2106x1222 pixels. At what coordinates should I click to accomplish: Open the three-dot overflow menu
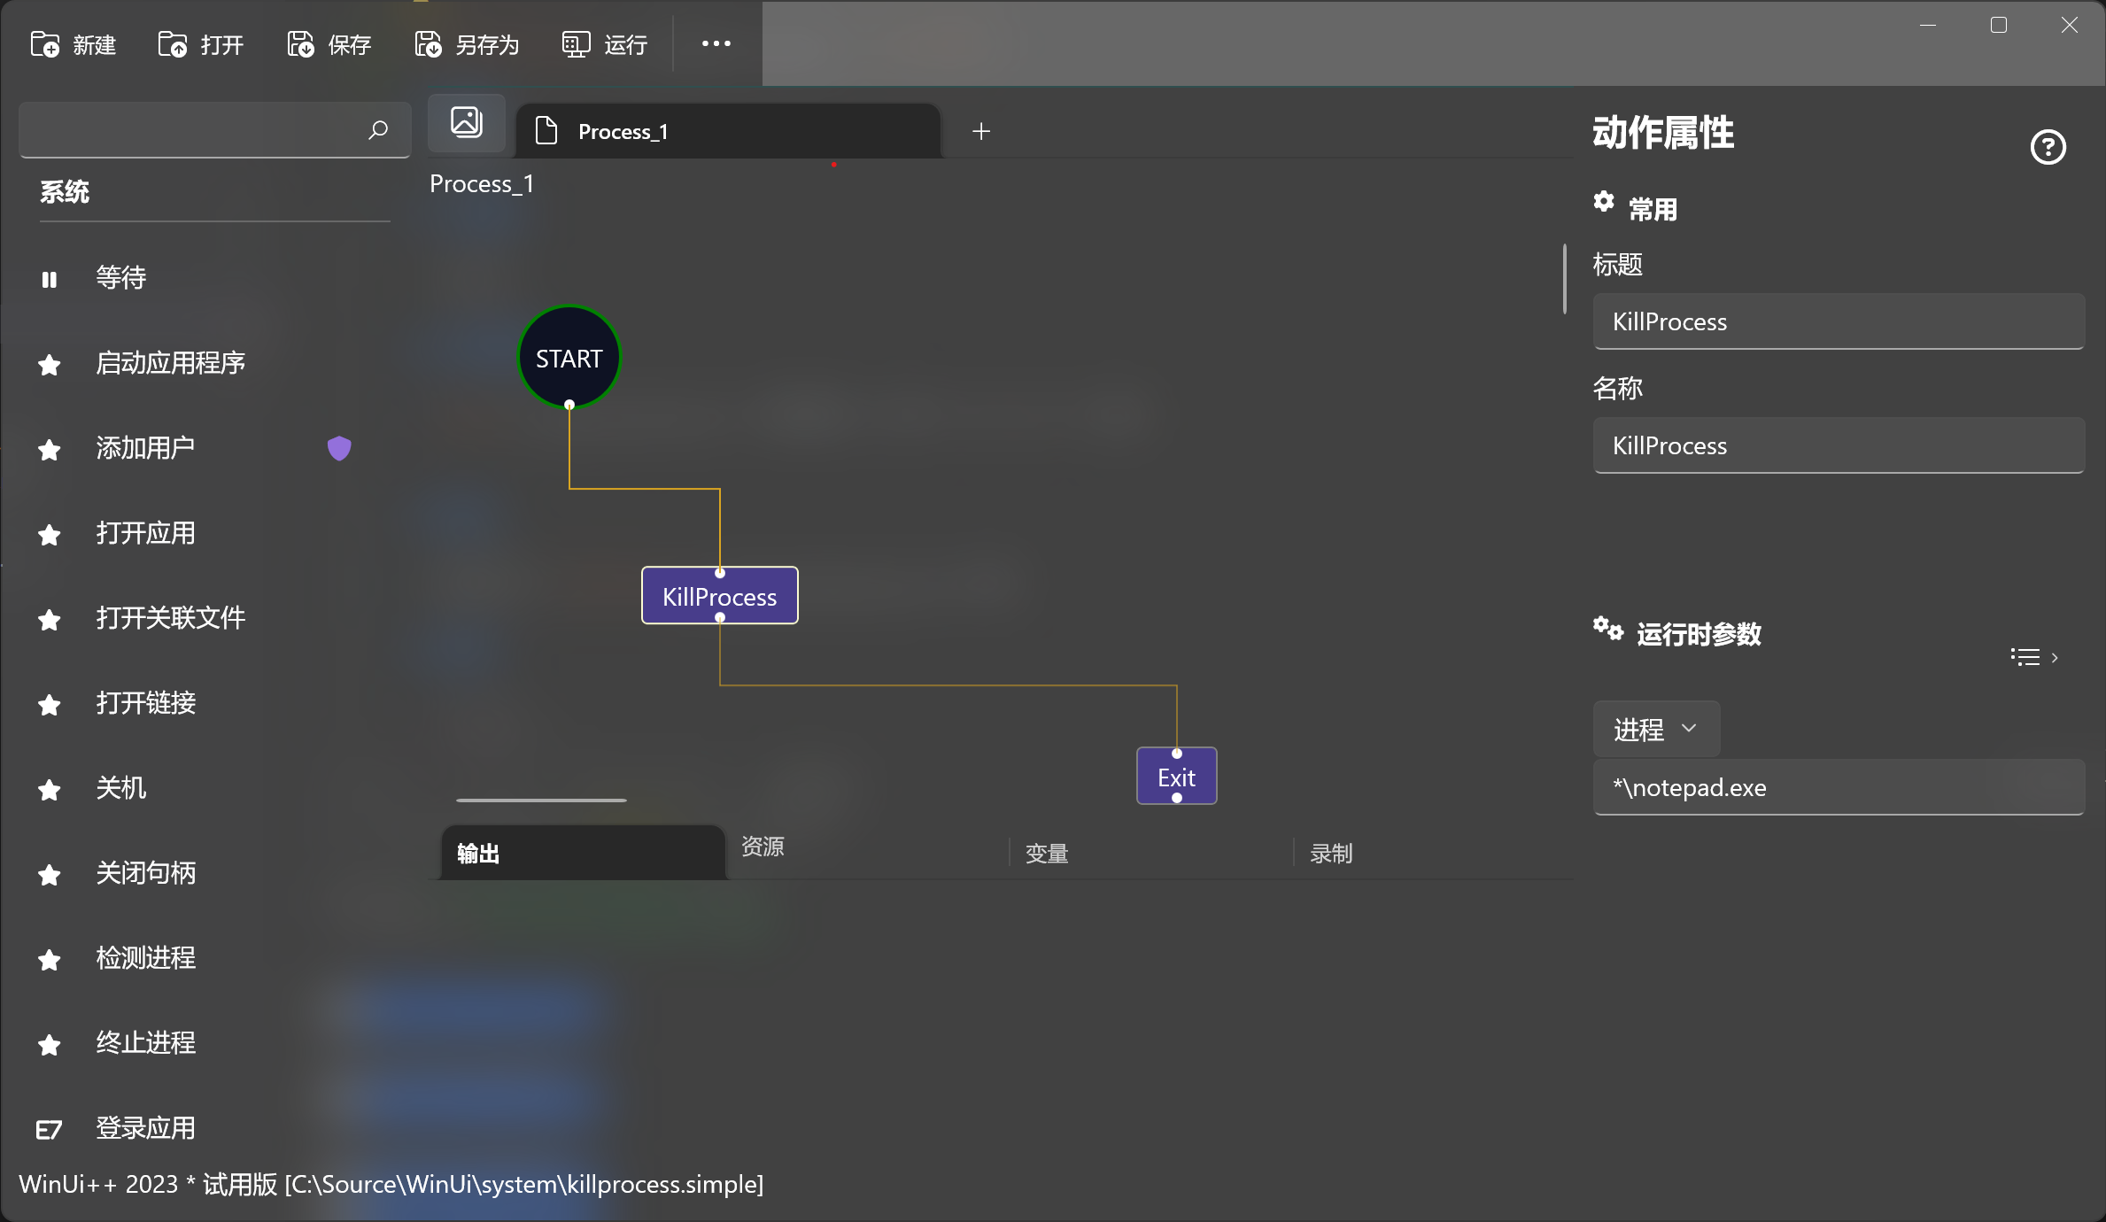click(x=716, y=43)
